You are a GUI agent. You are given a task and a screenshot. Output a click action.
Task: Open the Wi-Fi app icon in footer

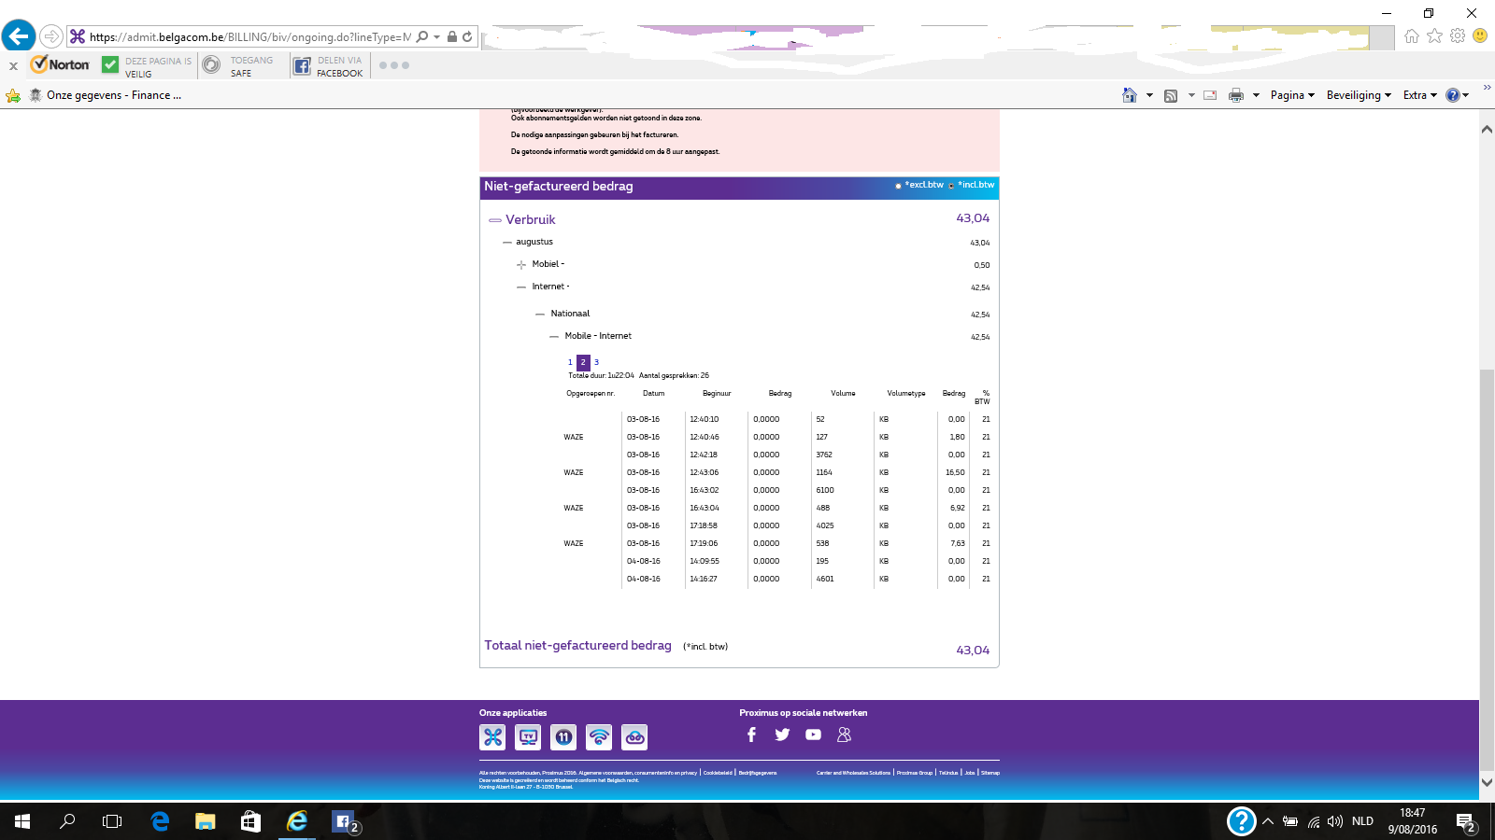[x=599, y=737]
